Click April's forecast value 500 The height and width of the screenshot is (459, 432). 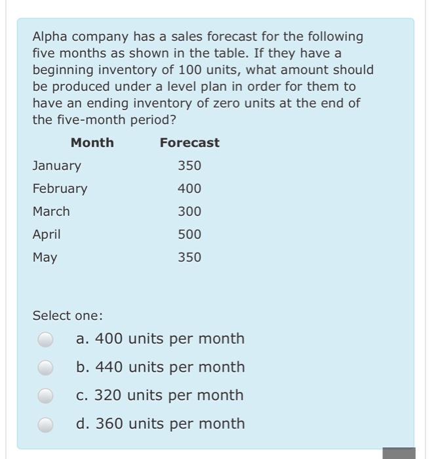pos(189,235)
